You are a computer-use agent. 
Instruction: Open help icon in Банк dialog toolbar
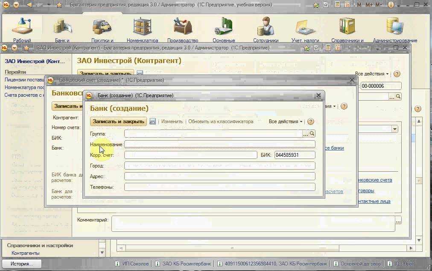310,121
